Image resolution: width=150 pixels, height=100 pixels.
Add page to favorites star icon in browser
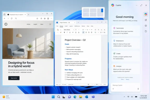click(x=37, y=18)
